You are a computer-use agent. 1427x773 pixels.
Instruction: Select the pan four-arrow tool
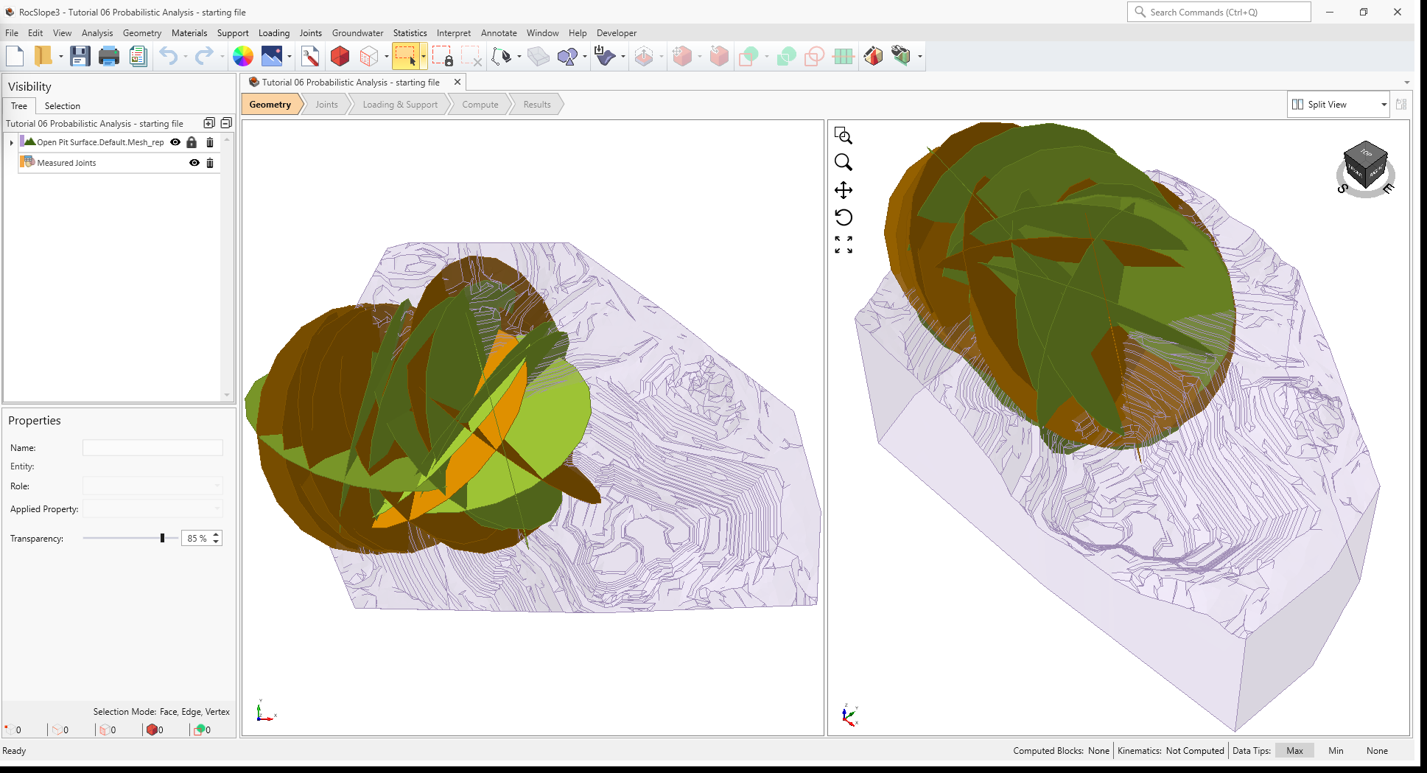coord(844,190)
